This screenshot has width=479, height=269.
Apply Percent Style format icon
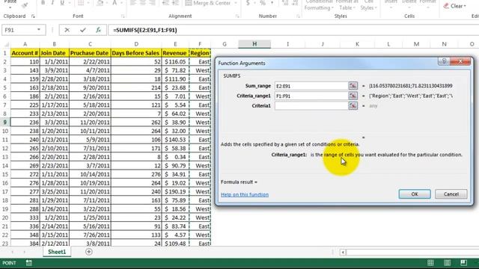click(x=263, y=3)
